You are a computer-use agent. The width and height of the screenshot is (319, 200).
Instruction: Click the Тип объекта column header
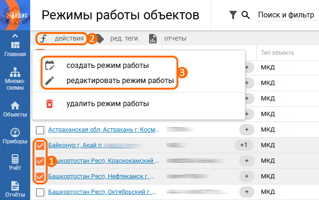[x=277, y=53]
